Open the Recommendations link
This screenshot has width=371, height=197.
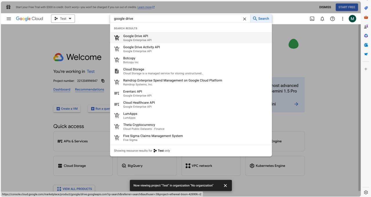[x=90, y=89]
